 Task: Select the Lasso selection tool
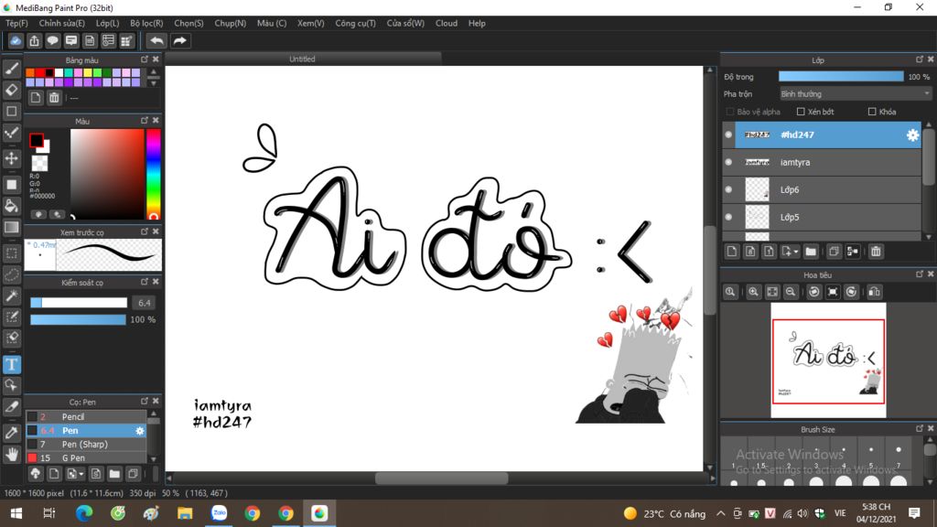pos(11,274)
